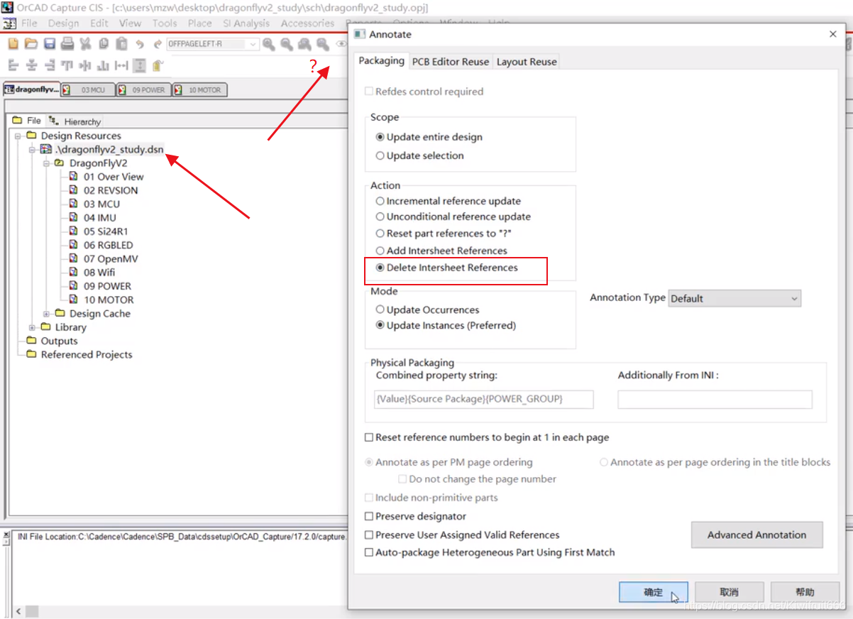Screen dimensions: 853x619
Task: Open the Annotation Type dropdown
Action: pyautogui.click(x=734, y=299)
